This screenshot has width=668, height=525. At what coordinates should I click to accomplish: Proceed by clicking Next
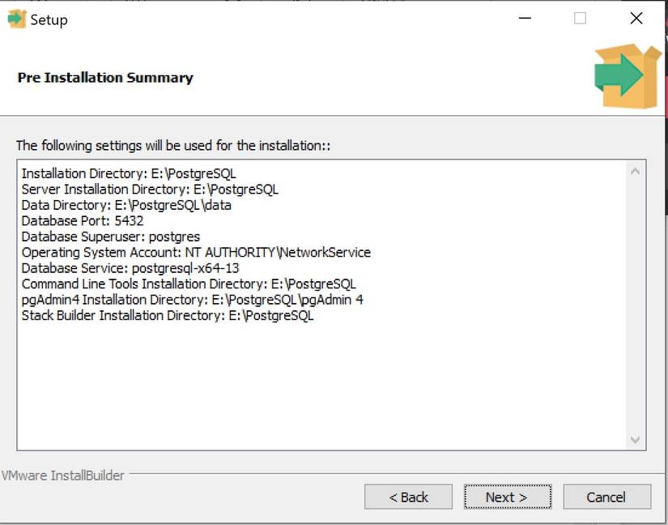tap(507, 497)
